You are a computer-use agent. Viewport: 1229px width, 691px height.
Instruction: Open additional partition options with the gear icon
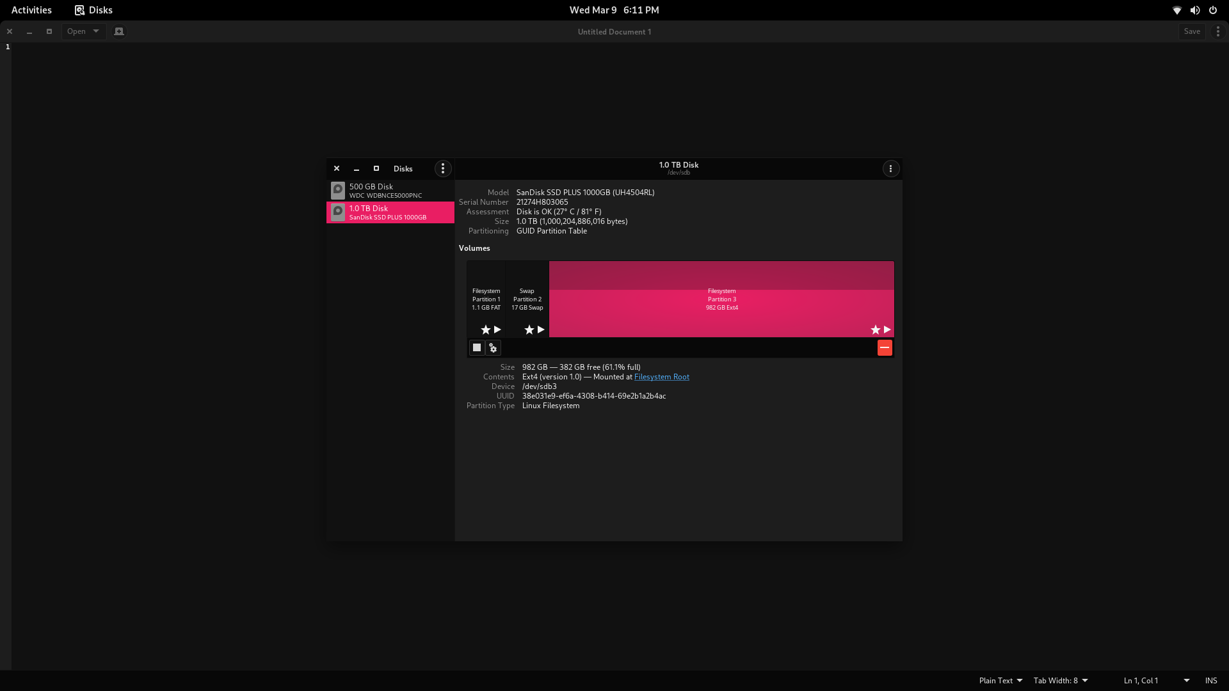tap(493, 347)
